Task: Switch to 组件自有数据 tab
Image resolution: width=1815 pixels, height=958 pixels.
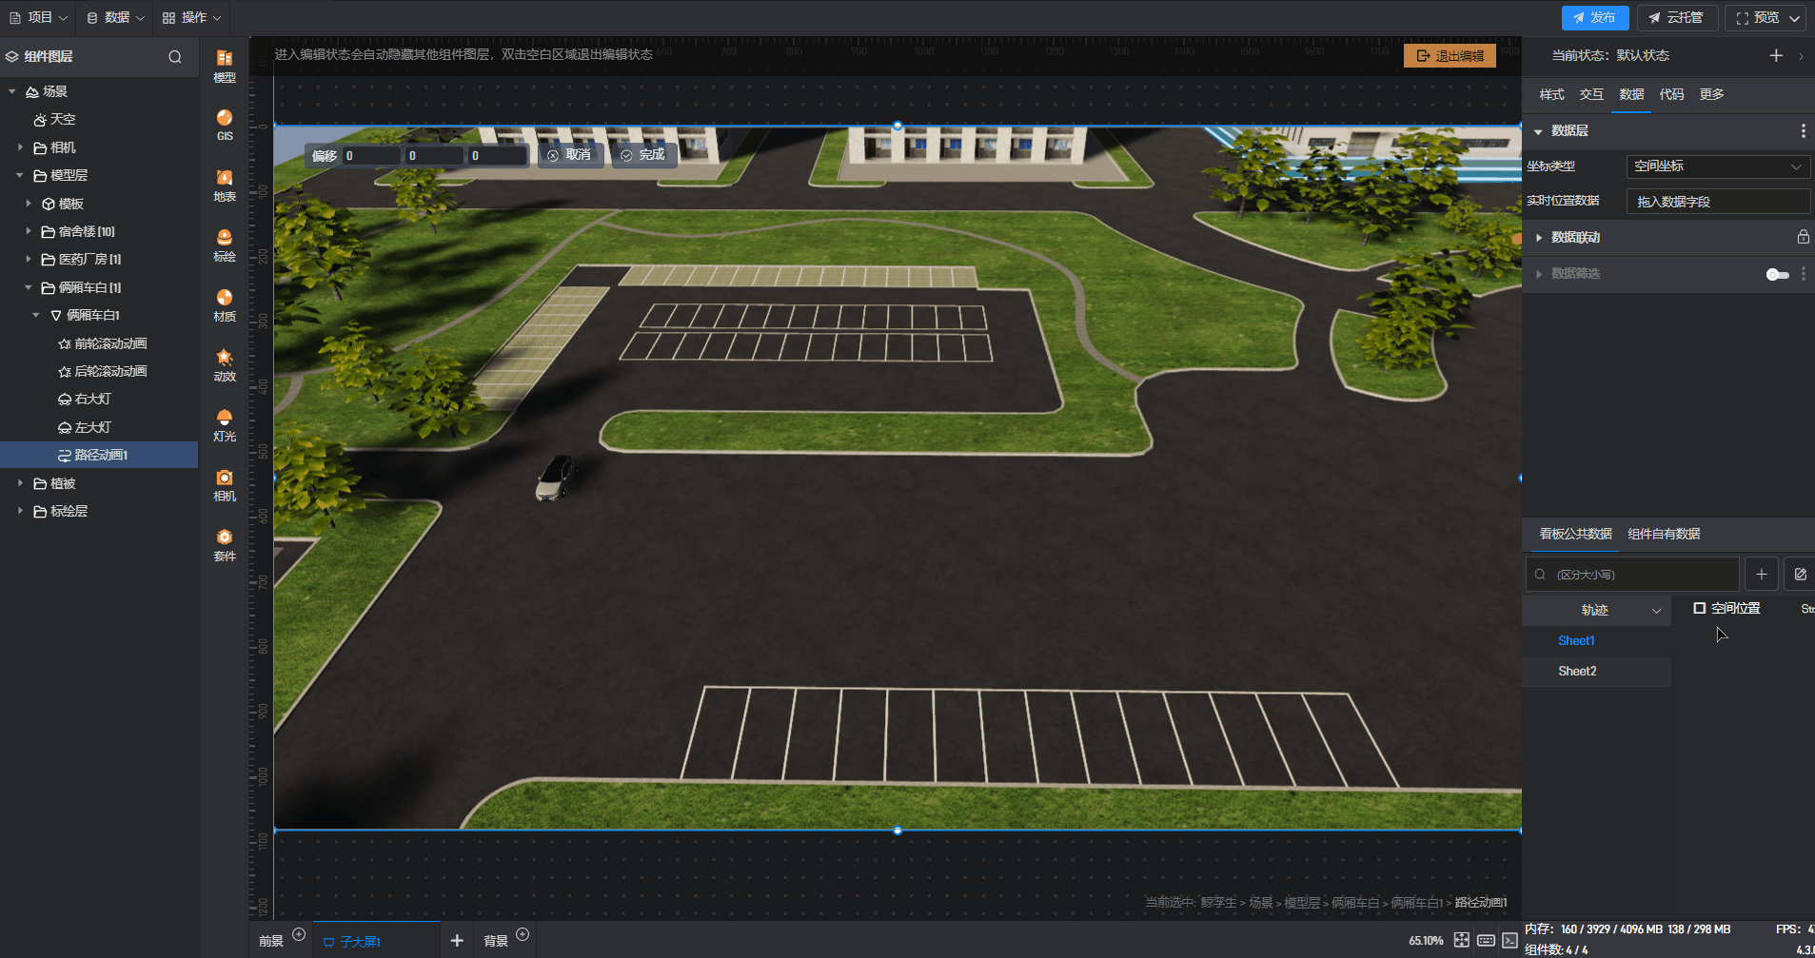Action: [x=1664, y=534]
